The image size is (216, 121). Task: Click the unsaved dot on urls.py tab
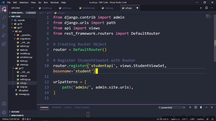[x=137, y=8]
